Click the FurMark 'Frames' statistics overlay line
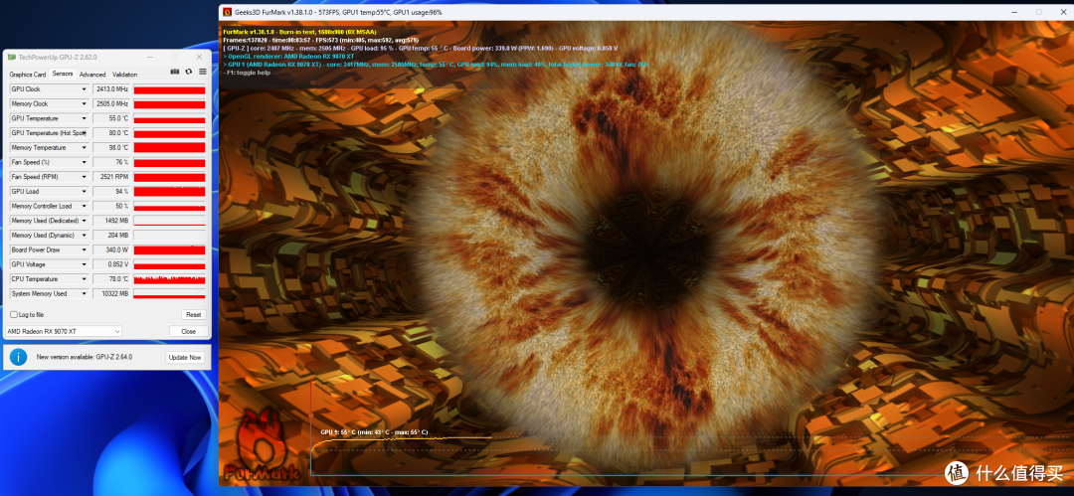 pyautogui.click(x=321, y=41)
